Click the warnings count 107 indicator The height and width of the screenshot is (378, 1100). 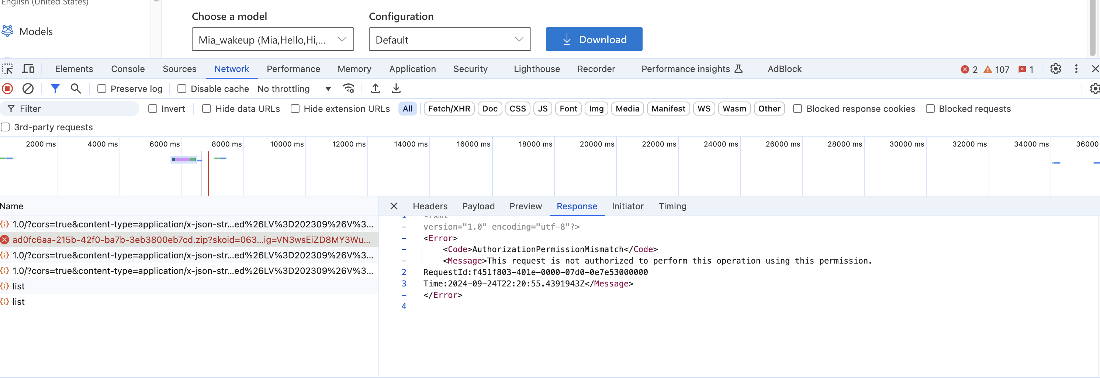pyautogui.click(x=996, y=69)
